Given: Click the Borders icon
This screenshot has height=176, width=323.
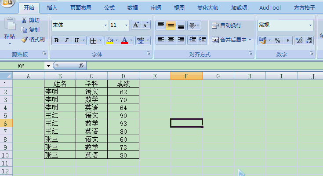Looking at the screenshot, I should [93, 40].
